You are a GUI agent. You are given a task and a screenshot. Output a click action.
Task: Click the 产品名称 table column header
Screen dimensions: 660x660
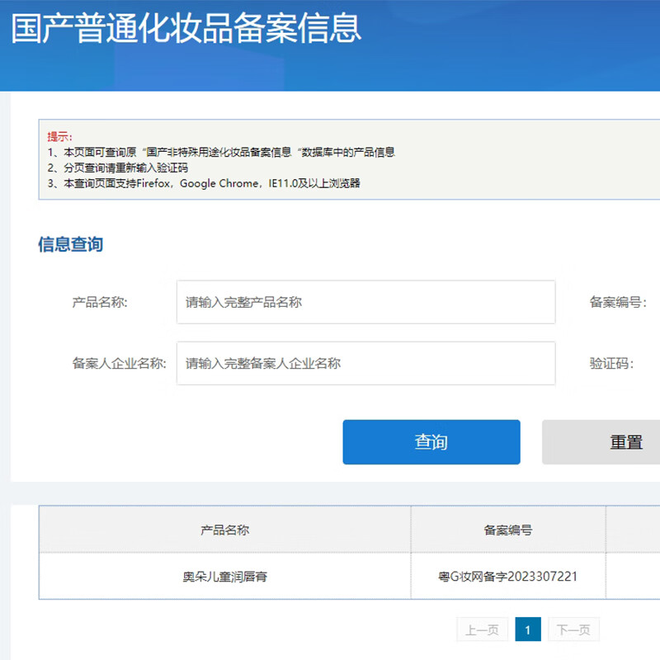[224, 530]
